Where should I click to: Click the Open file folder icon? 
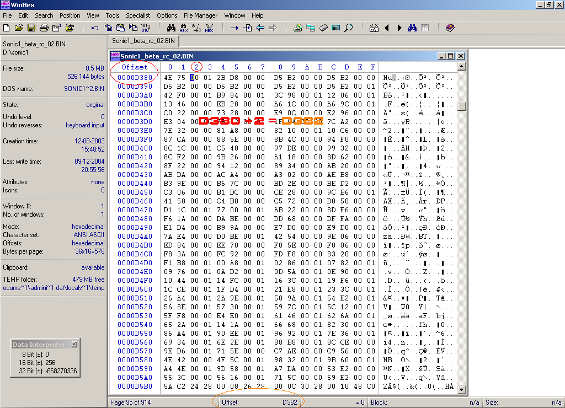pos(19,28)
